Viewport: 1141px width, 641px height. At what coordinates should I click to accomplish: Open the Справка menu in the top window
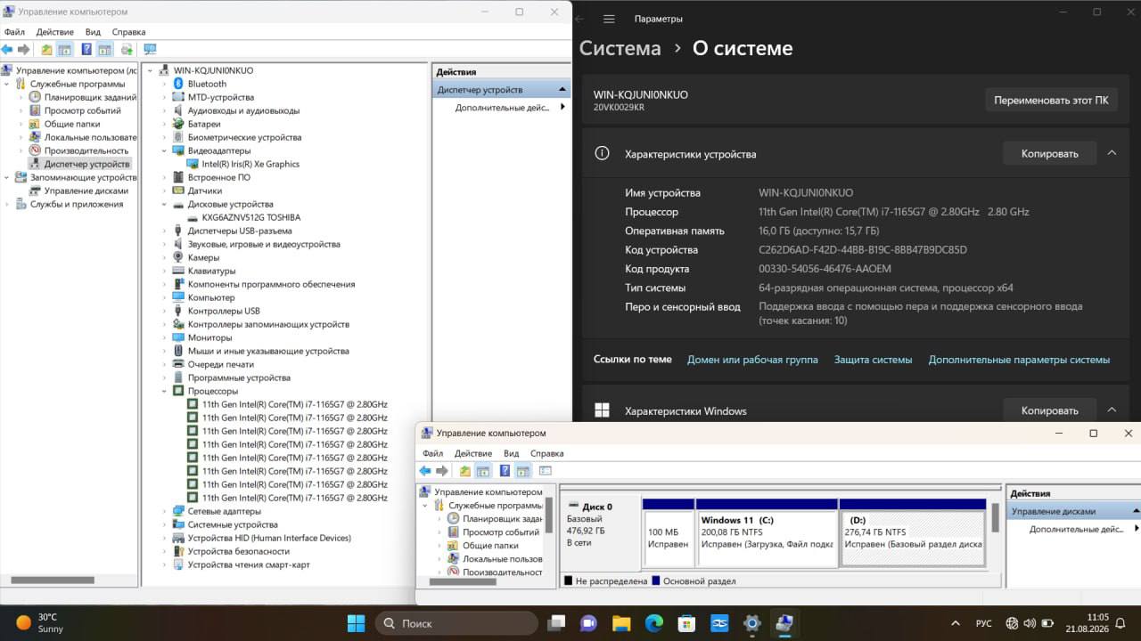coord(128,32)
